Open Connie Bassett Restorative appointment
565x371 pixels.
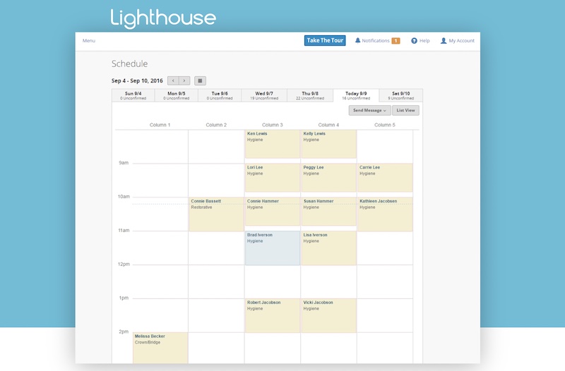(x=216, y=214)
